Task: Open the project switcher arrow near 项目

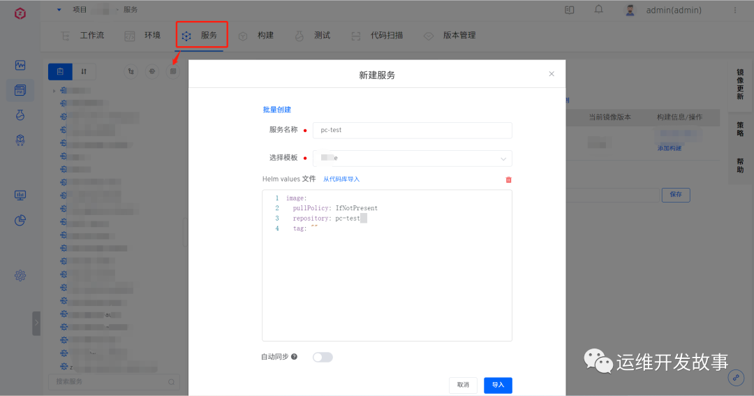Action: pyautogui.click(x=59, y=10)
